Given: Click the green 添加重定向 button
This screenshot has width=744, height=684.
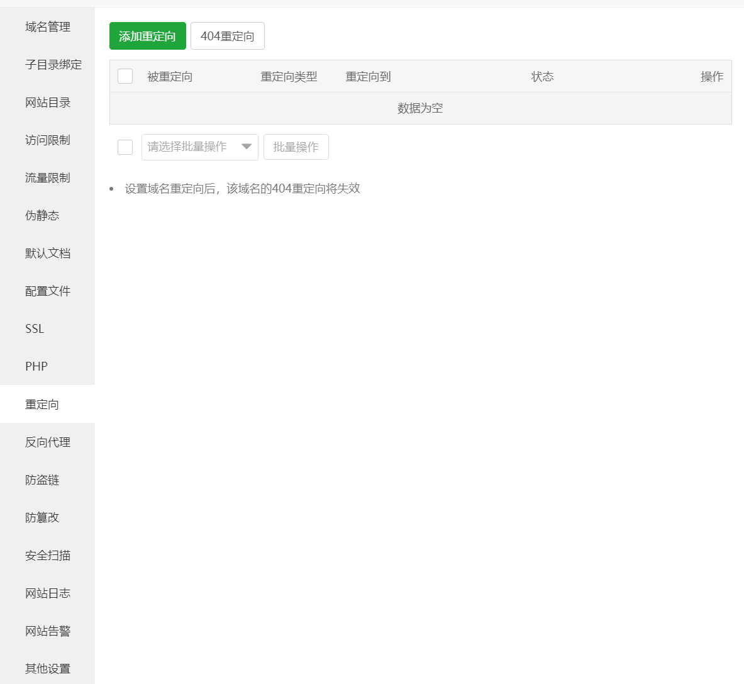Looking at the screenshot, I should pyautogui.click(x=148, y=36).
